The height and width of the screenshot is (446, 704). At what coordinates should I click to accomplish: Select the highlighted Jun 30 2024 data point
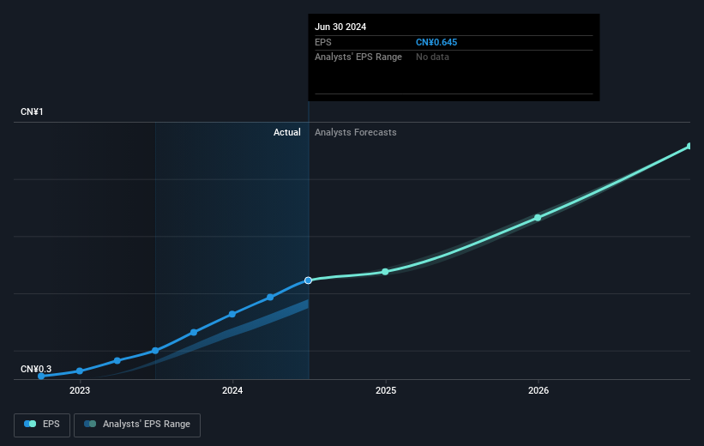[308, 280]
